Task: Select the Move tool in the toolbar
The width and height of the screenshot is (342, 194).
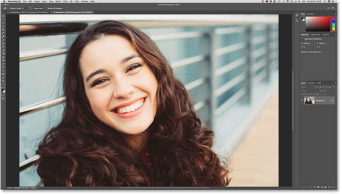Action: 3,16
